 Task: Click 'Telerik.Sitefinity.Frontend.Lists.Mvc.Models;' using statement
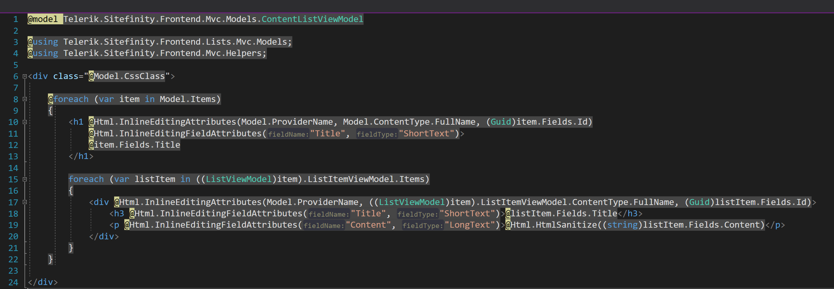(178, 42)
